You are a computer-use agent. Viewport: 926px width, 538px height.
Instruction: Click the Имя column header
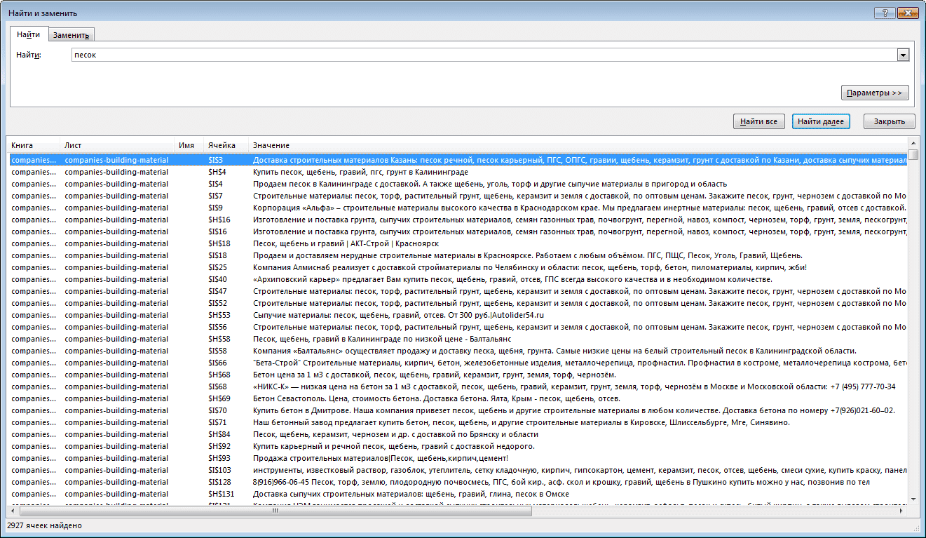pyautogui.click(x=189, y=145)
